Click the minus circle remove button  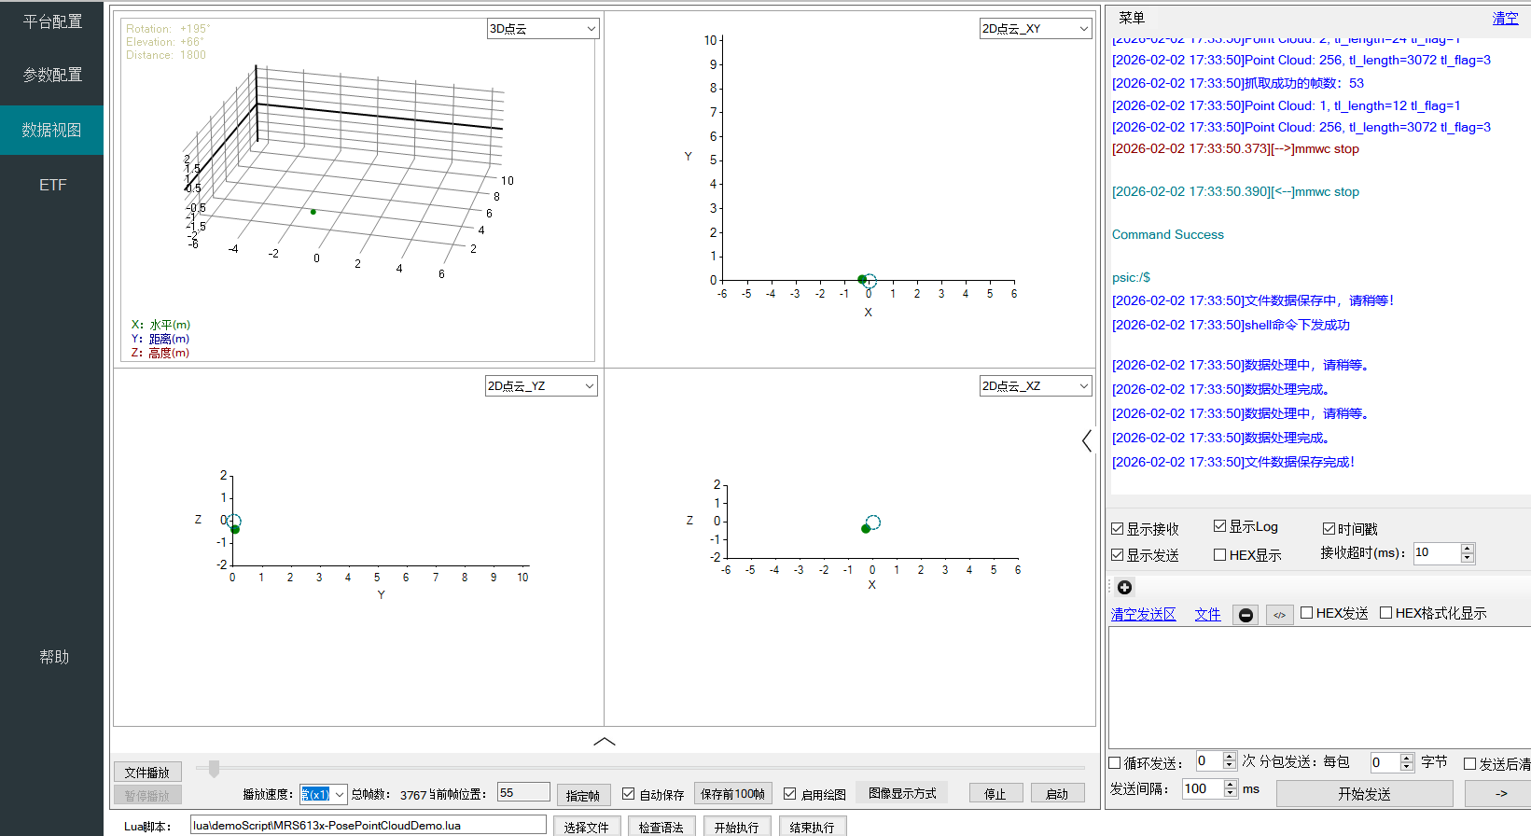tap(1246, 615)
